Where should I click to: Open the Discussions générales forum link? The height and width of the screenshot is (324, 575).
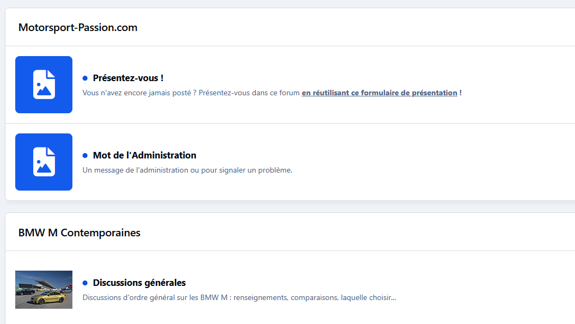(139, 283)
